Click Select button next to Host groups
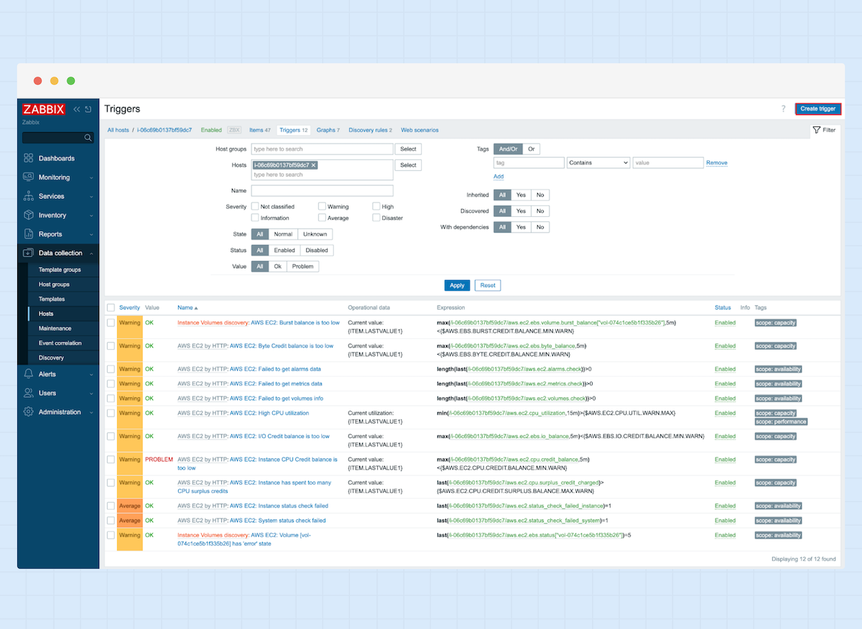The width and height of the screenshot is (862, 629). [408, 149]
